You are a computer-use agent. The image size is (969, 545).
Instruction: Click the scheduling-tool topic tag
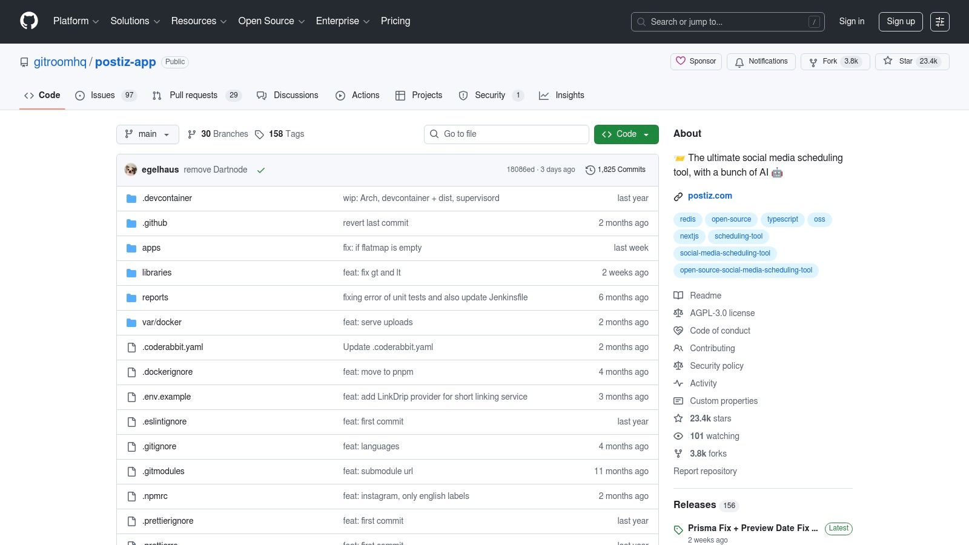click(x=738, y=236)
